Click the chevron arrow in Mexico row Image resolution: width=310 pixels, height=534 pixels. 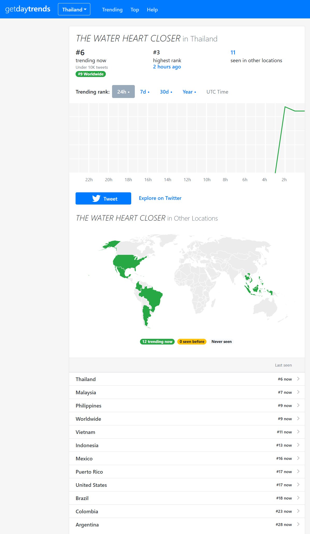[x=298, y=458]
